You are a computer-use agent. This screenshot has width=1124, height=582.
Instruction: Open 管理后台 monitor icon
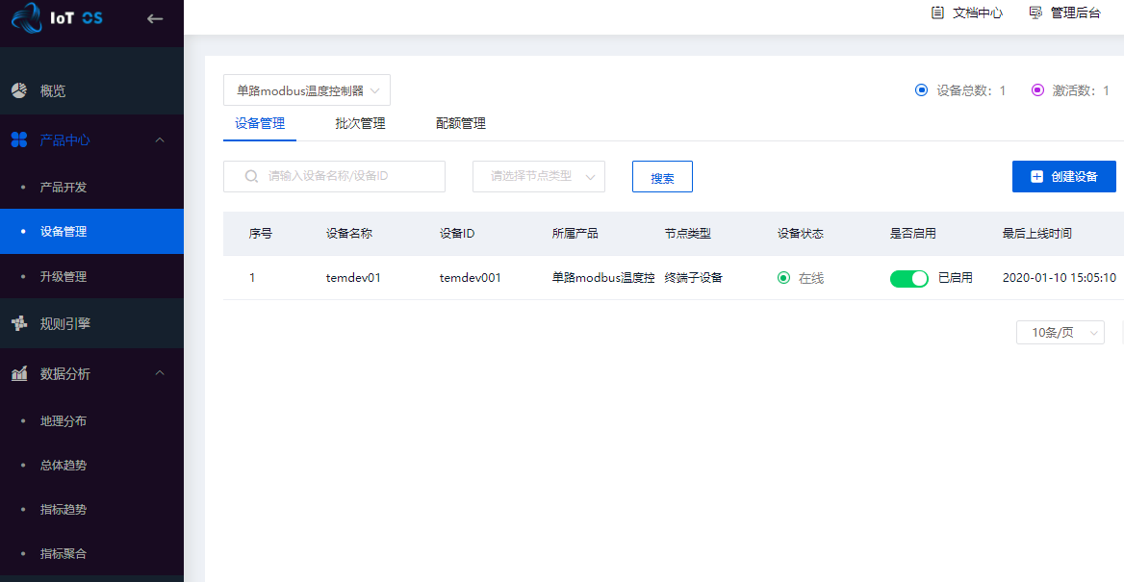(1035, 13)
